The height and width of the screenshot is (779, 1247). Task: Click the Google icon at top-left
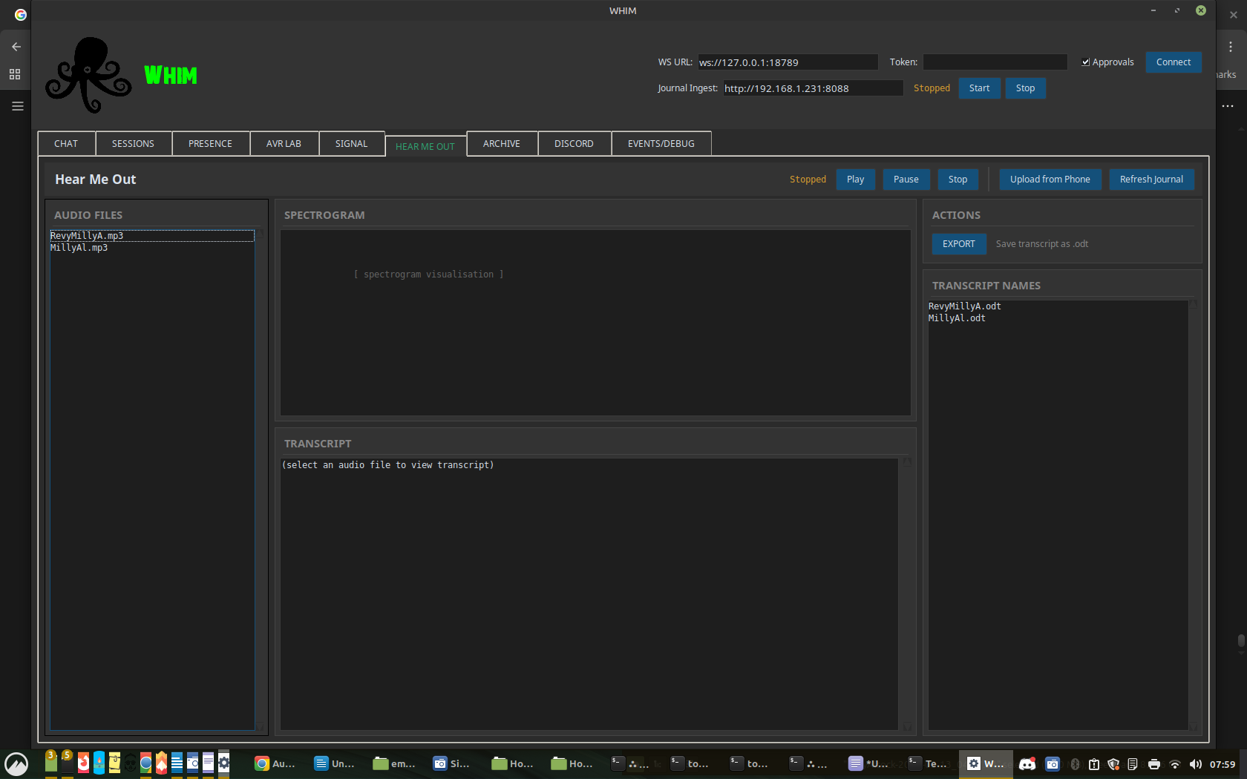tap(21, 15)
